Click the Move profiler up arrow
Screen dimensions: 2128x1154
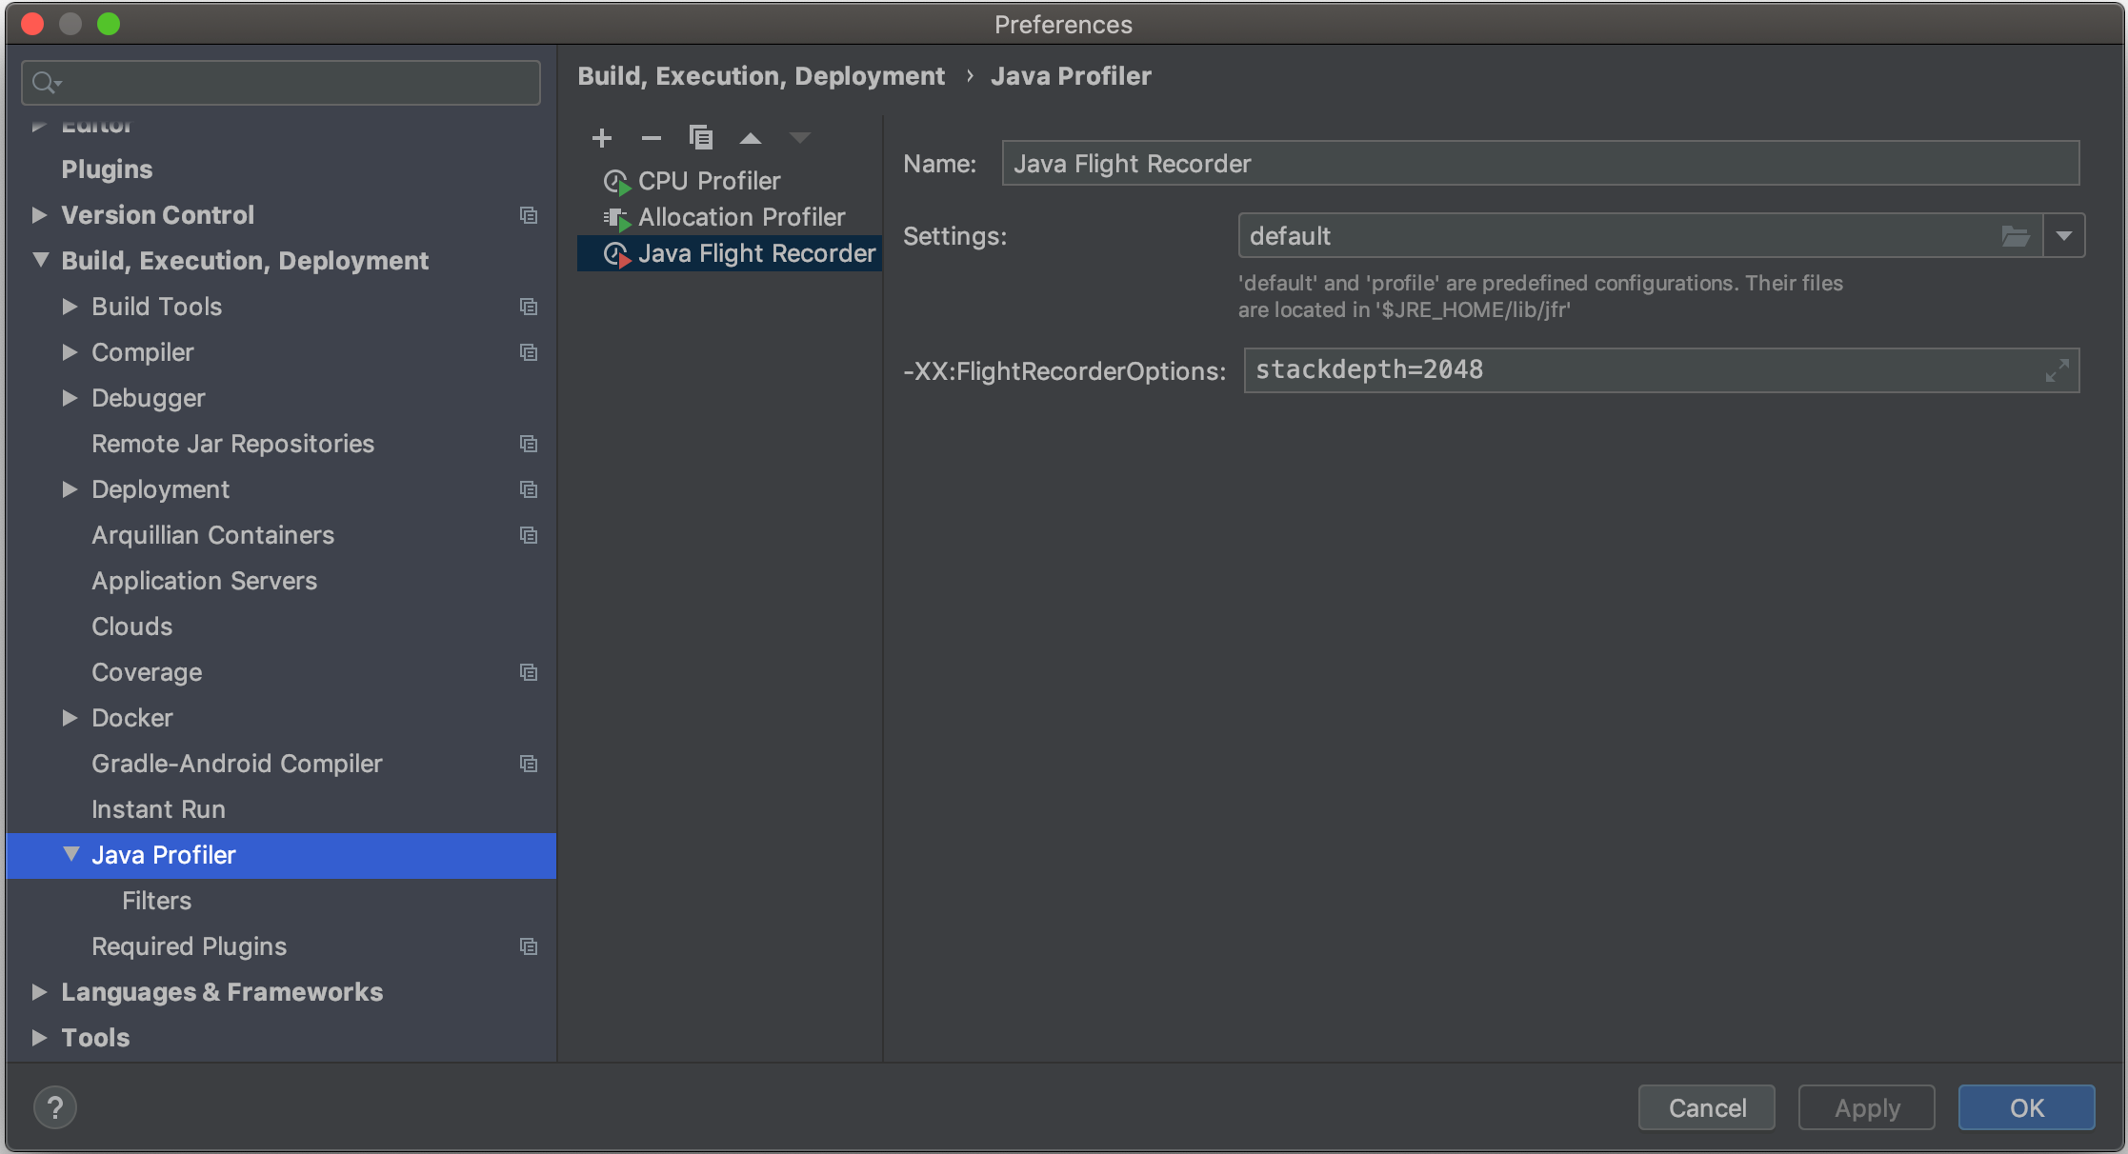751,138
